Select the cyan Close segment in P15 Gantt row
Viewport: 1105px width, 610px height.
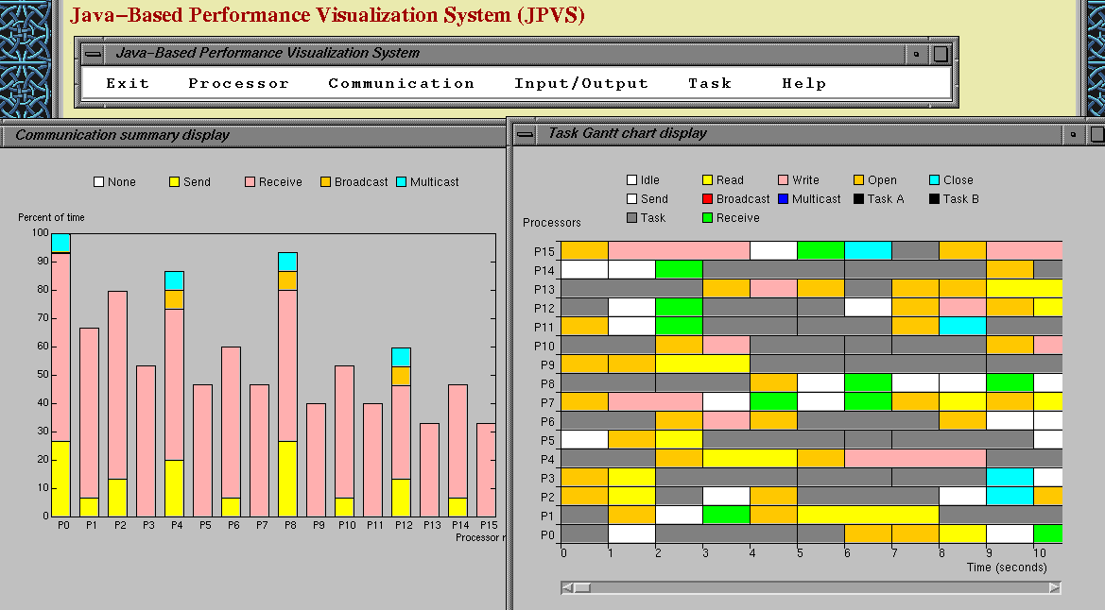coord(868,251)
